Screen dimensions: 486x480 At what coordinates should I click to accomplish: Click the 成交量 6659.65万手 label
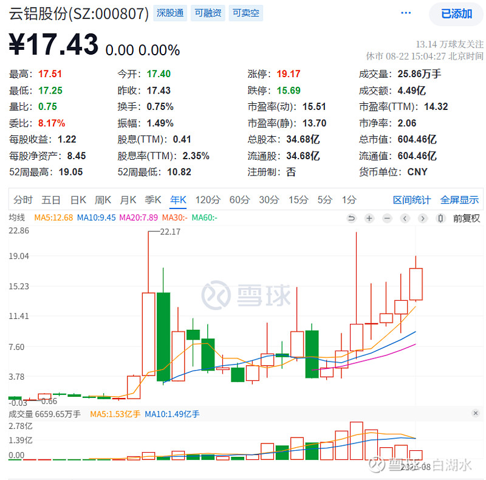click(x=44, y=414)
